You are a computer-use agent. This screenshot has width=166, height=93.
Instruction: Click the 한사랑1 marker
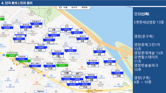[20, 33]
